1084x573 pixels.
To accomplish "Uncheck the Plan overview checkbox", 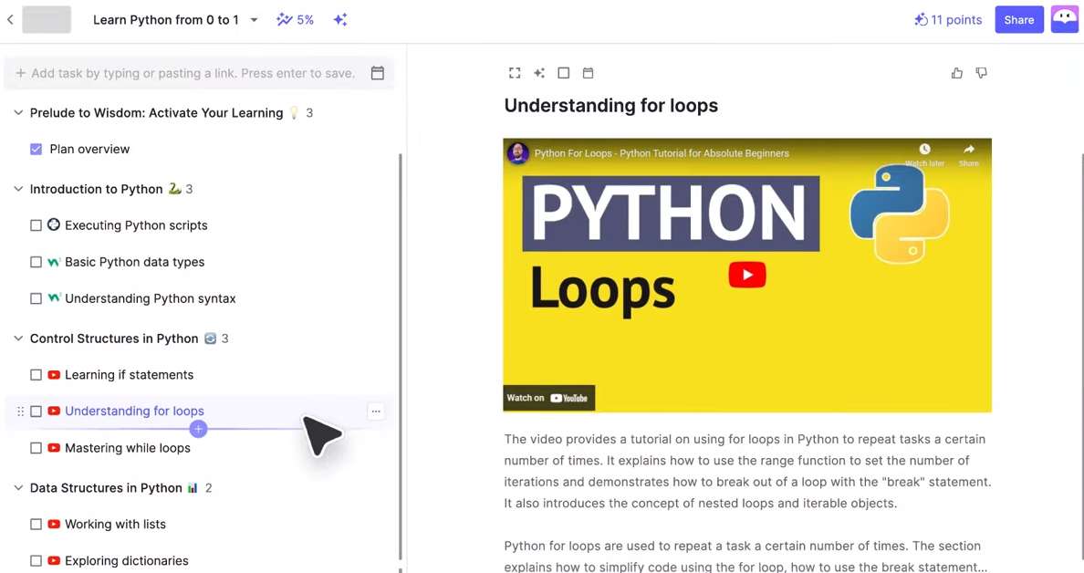I will pyautogui.click(x=36, y=150).
